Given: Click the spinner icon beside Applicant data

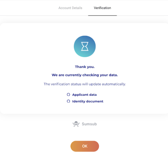Looking at the screenshot, I should (x=68, y=95).
